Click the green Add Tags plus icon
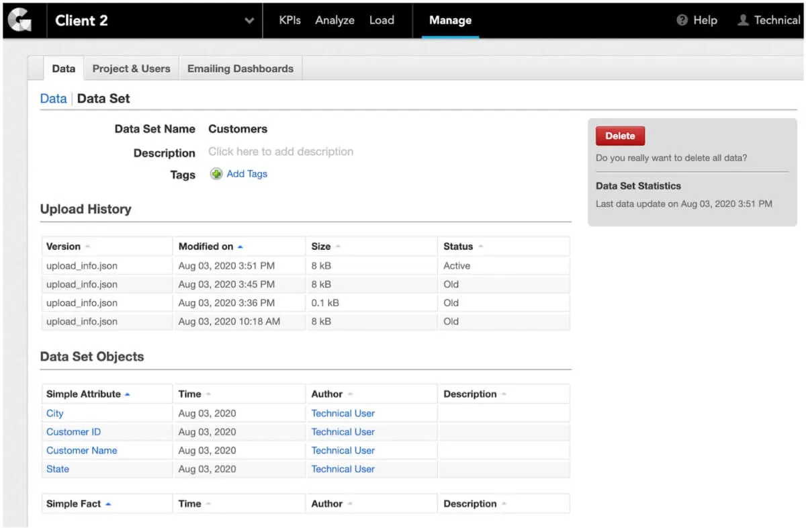The width and height of the screenshot is (806, 528). [216, 174]
